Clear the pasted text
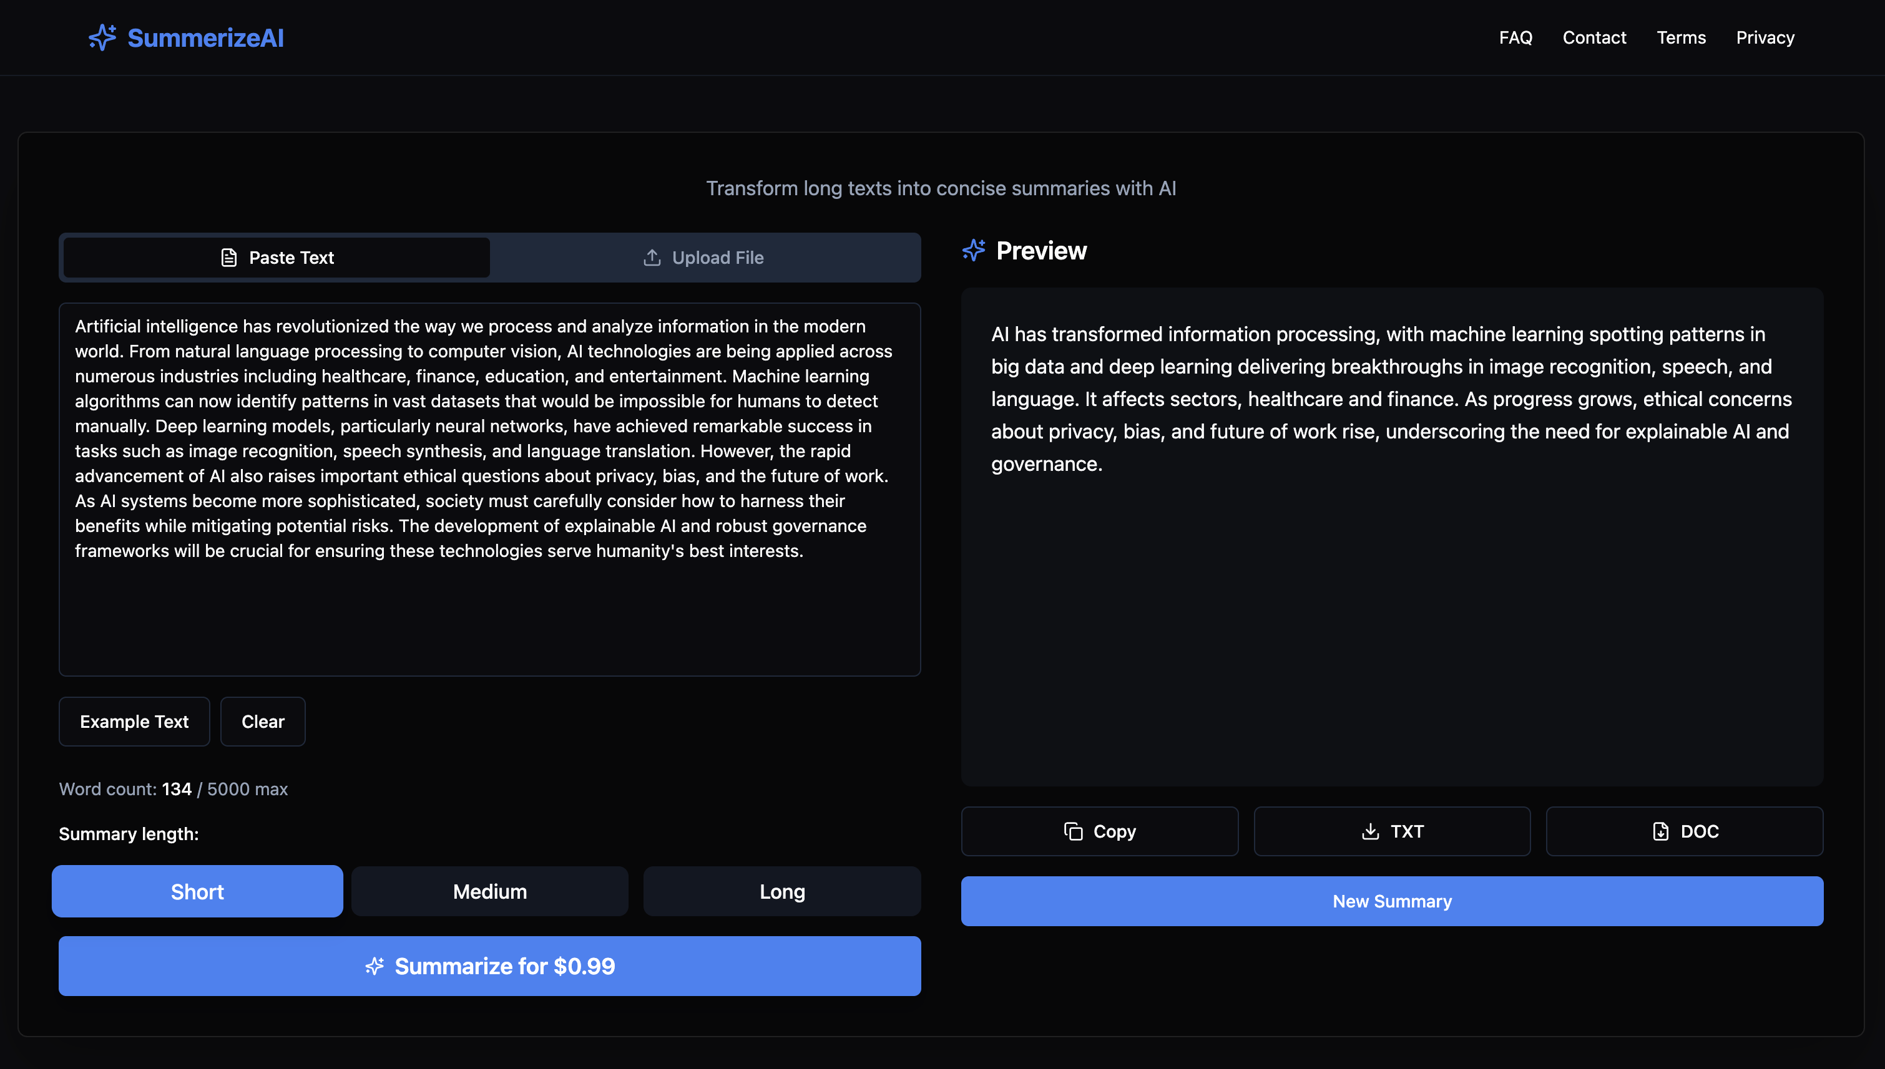This screenshot has width=1885, height=1069. (262, 722)
